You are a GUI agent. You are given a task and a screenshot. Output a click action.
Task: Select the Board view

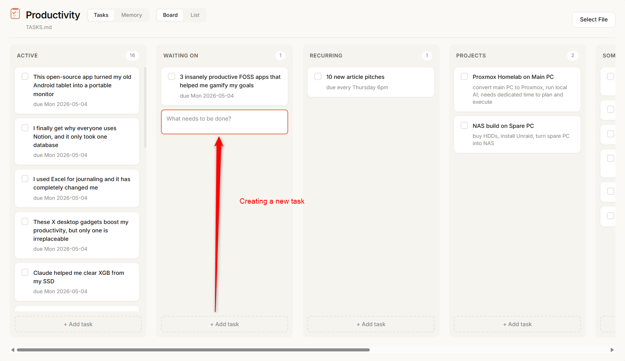point(170,15)
